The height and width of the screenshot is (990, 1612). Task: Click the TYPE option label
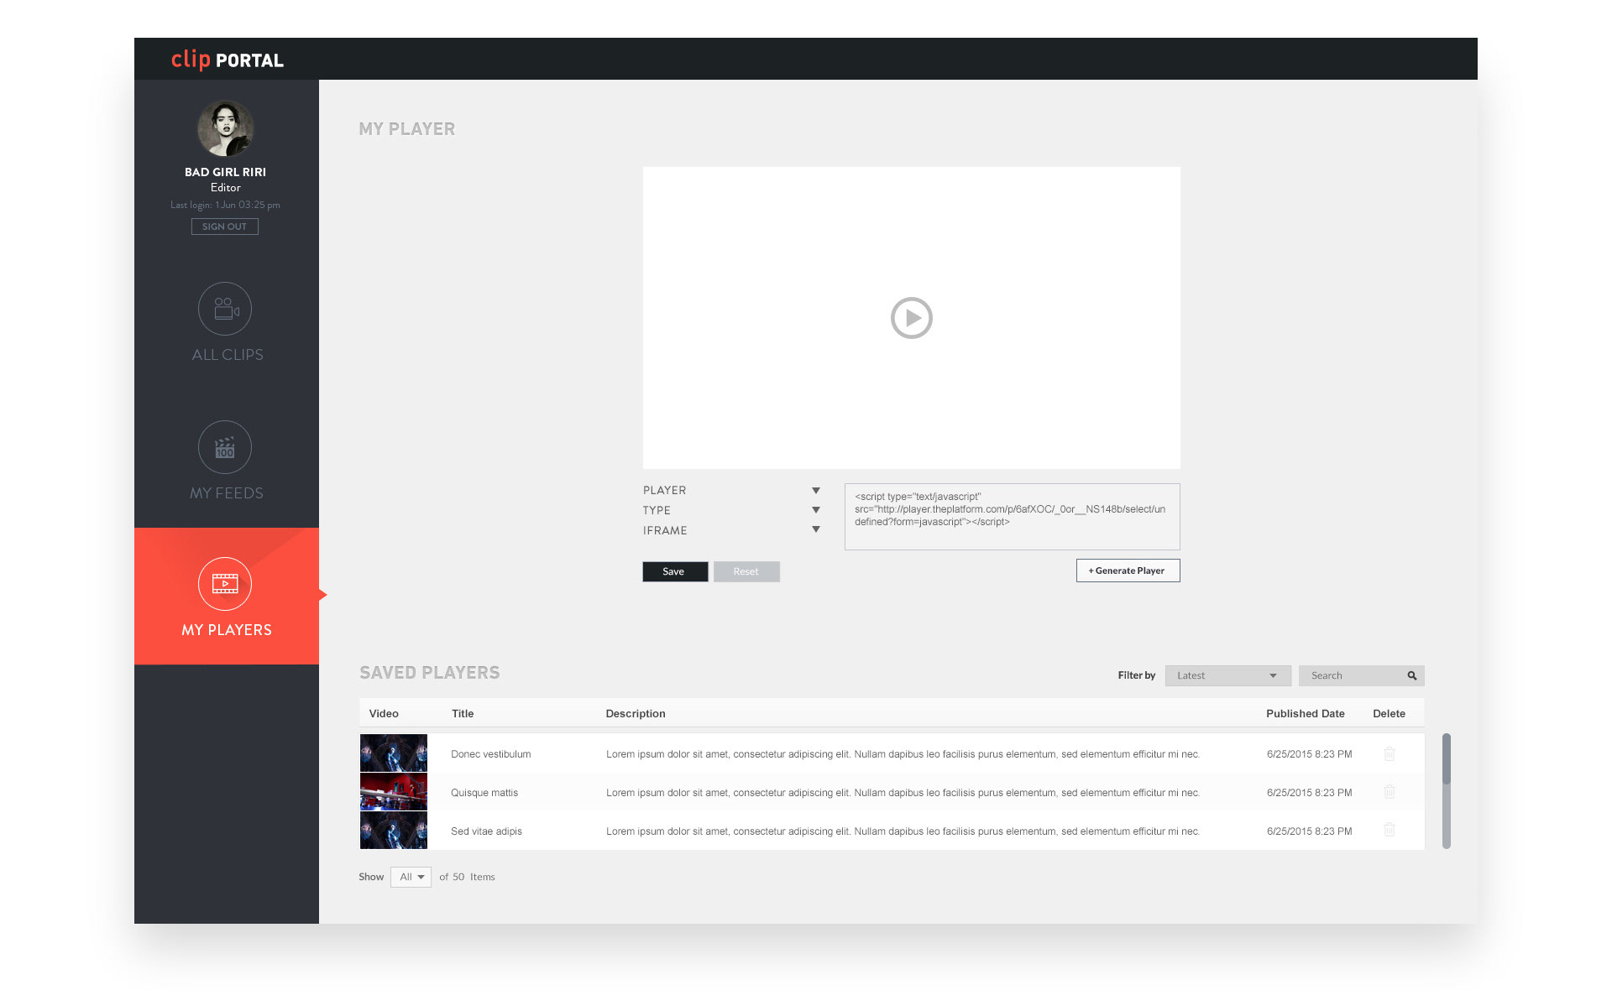pos(657,510)
